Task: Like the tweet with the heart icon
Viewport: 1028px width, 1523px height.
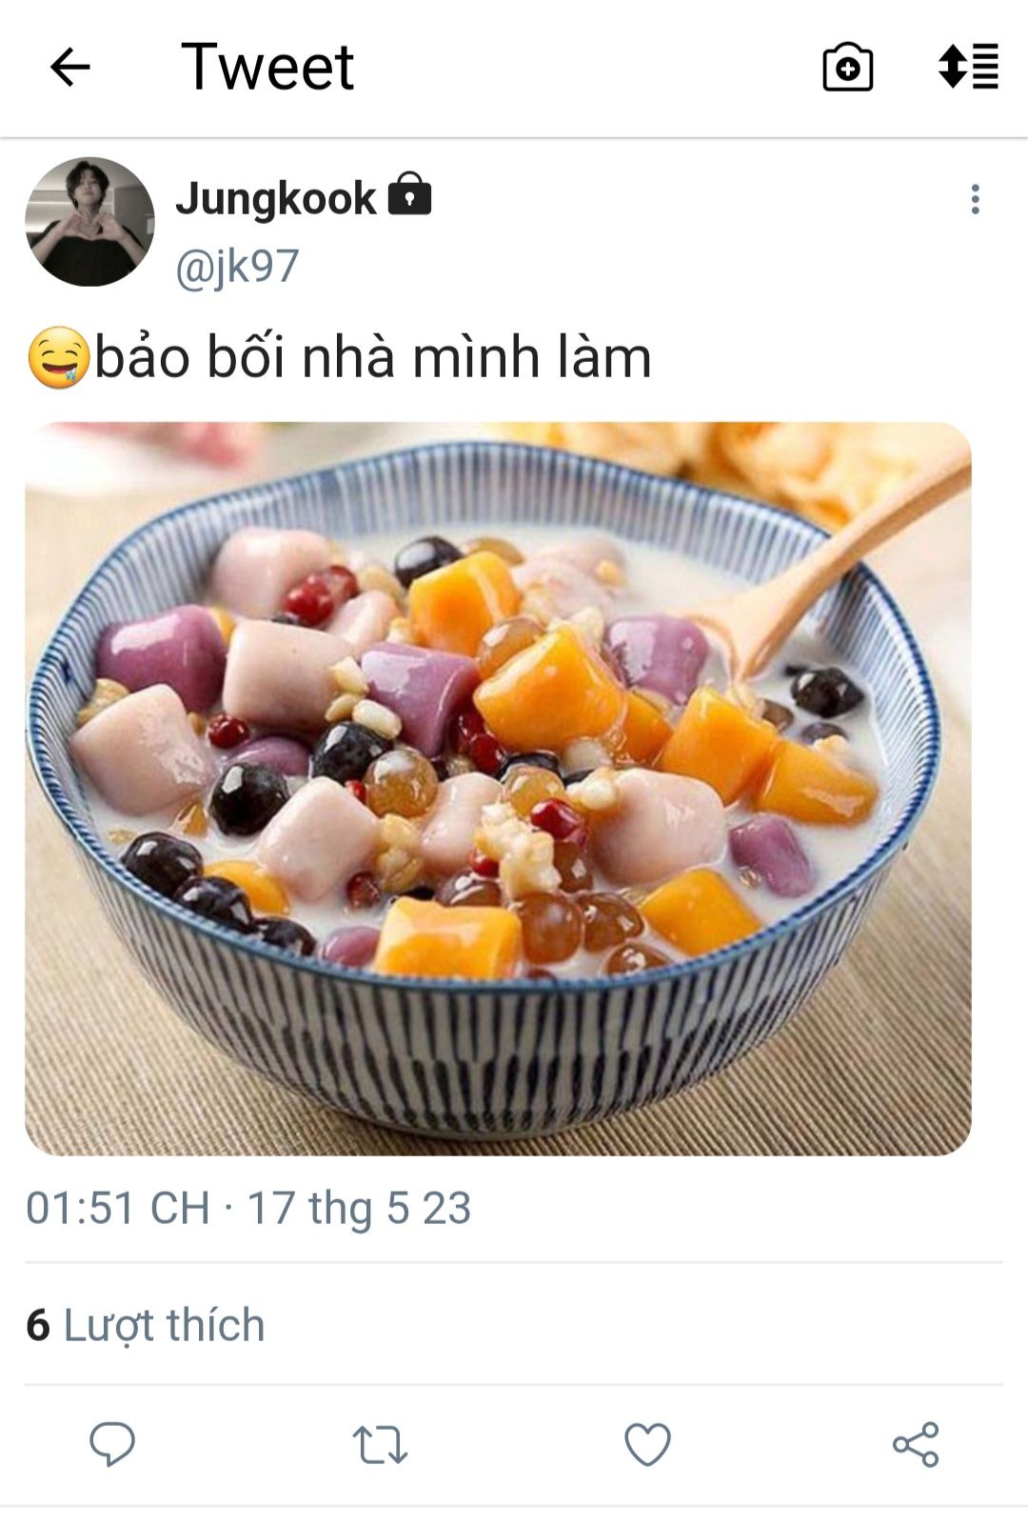Action: click(647, 1445)
